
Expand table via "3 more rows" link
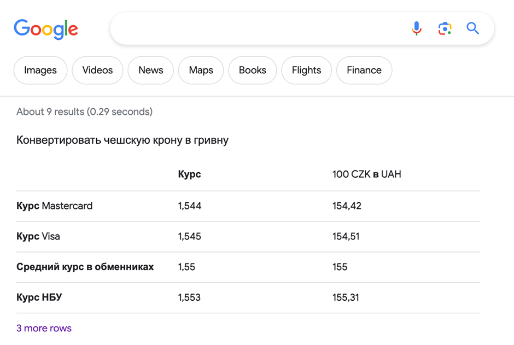[x=44, y=328]
